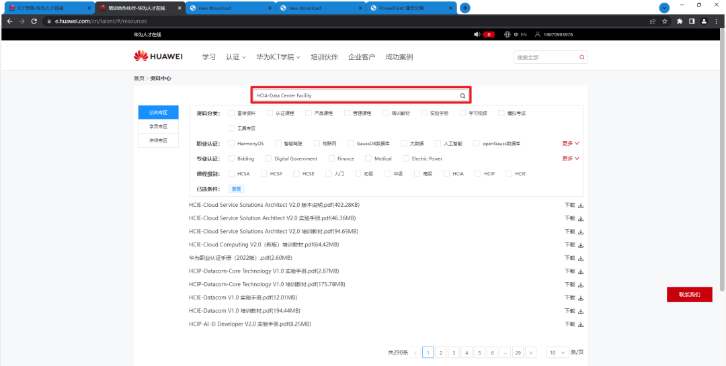726x366 pixels.
Task: Open the share page icon in address bar
Action: [652, 21]
